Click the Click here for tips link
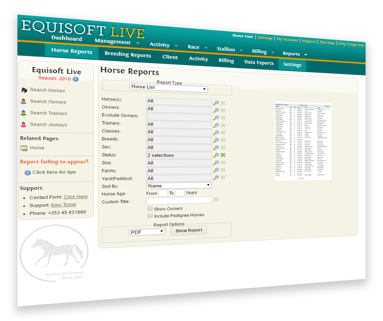 [x=54, y=172]
